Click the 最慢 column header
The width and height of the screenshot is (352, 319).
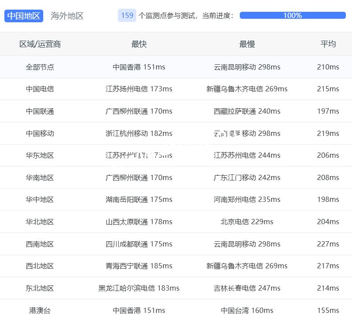(247, 44)
